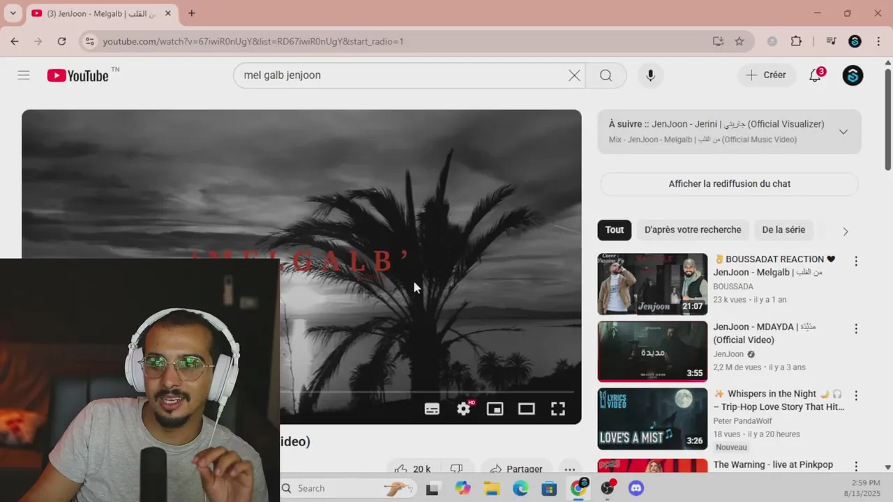Open Chrome media controls icon
This screenshot has width=893, height=502.
[831, 41]
